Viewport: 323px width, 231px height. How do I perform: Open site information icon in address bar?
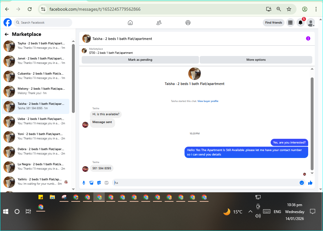point(43,9)
